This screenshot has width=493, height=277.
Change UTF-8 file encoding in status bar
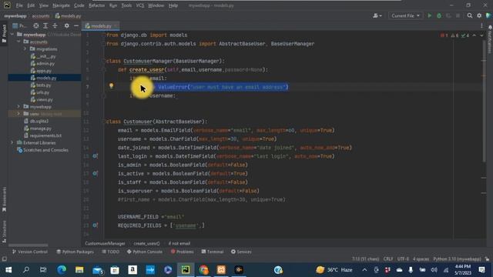click(x=403, y=259)
